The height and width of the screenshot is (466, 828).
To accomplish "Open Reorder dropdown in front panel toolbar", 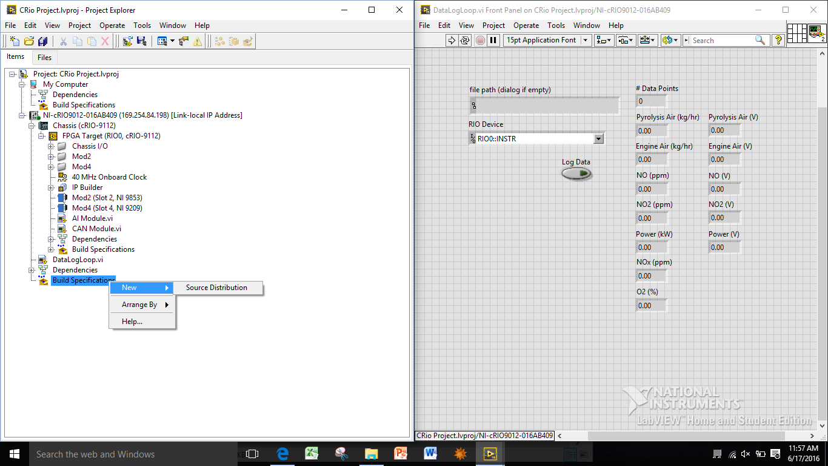I will point(670,40).
